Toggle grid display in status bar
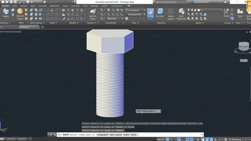Image resolution: width=251 pixels, height=141 pixels. point(167,139)
